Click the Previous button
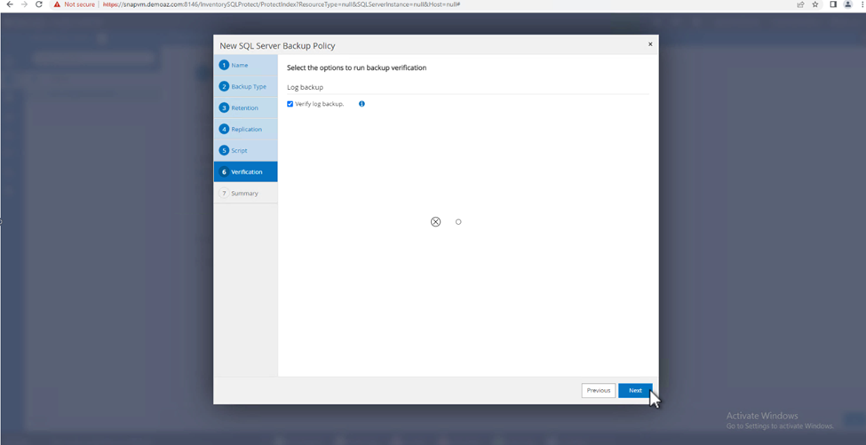Image resolution: width=866 pixels, height=445 pixels. 598,390
